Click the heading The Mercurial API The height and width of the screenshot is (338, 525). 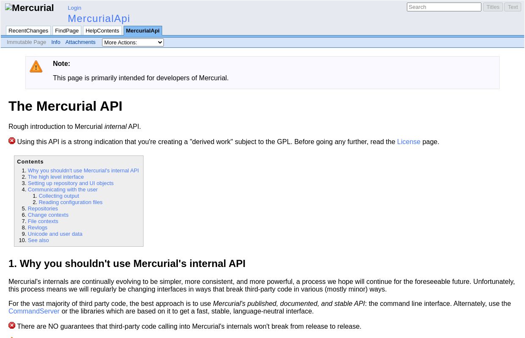point(65,106)
